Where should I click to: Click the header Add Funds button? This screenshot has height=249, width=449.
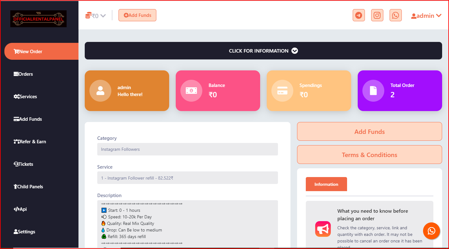coord(137,15)
